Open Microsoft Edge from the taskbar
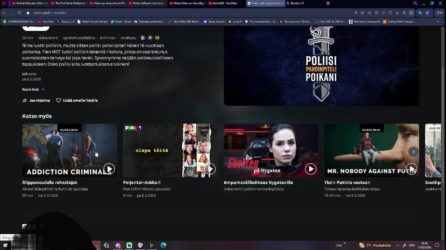446x250 pixels. (x=163, y=245)
